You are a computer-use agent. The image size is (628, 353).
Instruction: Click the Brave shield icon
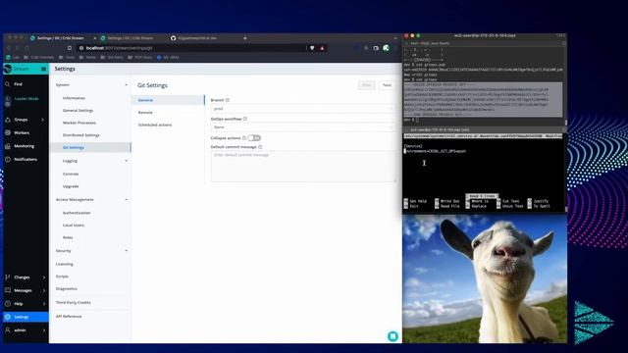[x=312, y=48]
